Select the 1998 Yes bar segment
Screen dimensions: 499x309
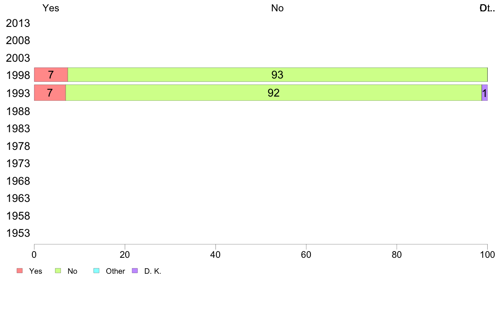point(51,75)
